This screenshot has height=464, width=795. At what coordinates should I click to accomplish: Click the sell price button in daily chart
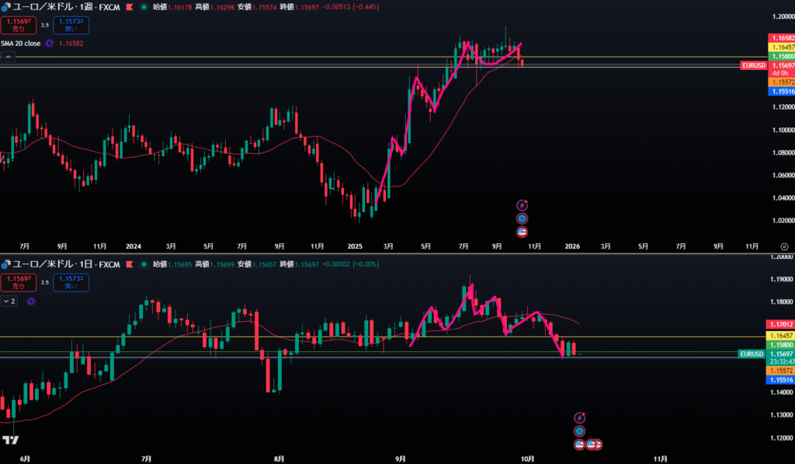pos(19,281)
